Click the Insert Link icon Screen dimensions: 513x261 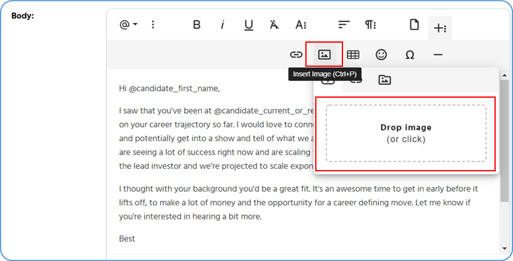pos(297,54)
